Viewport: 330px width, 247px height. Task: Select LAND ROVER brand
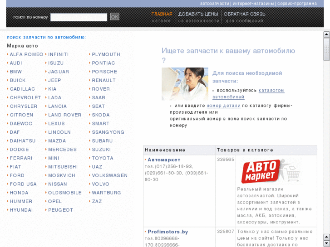(x=64, y=115)
